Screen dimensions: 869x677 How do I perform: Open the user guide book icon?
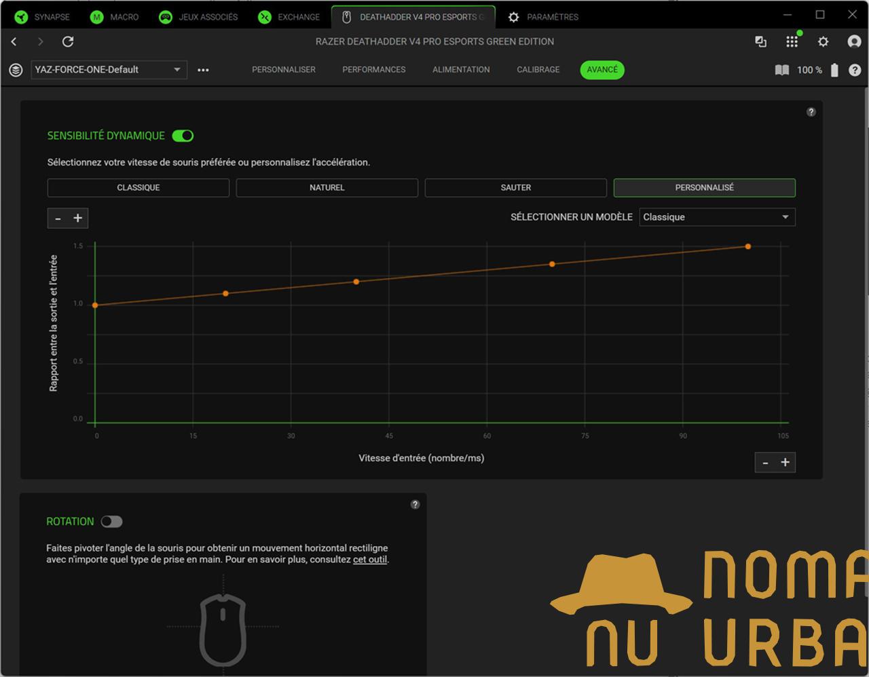coord(782,70)
